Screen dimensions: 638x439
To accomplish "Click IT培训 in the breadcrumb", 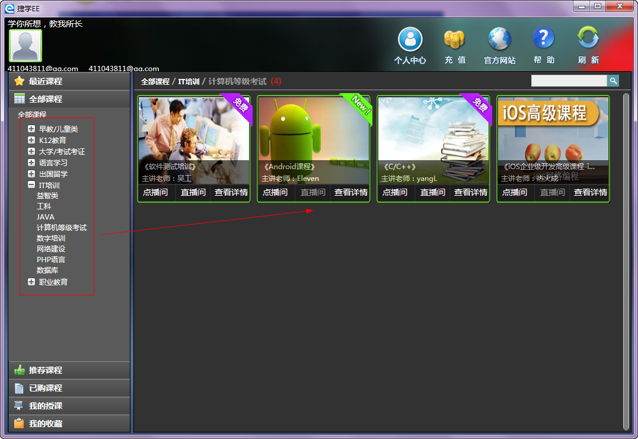I will (x=189, y=81).
